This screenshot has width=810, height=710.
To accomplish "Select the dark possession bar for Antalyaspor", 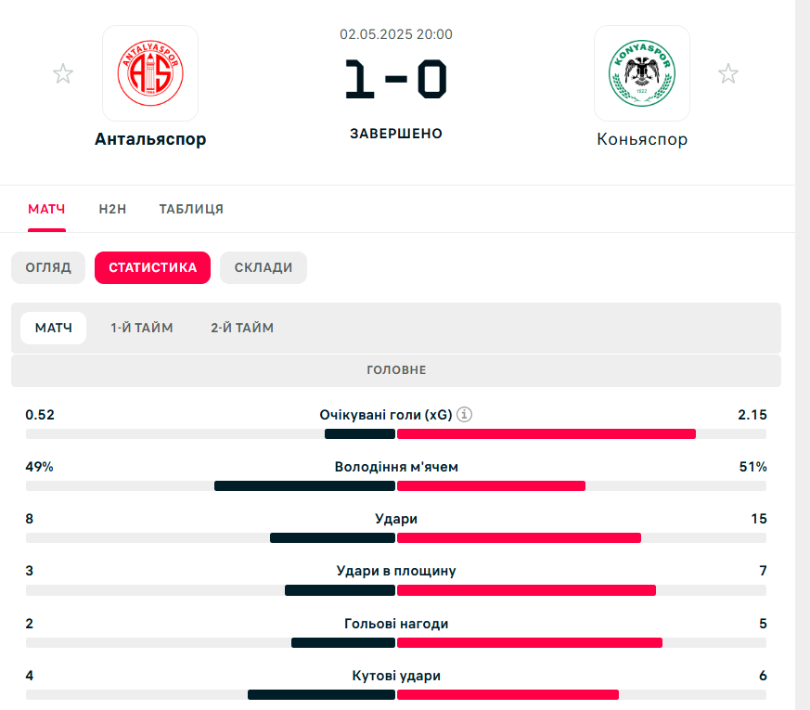I will [x=304, y=485].
